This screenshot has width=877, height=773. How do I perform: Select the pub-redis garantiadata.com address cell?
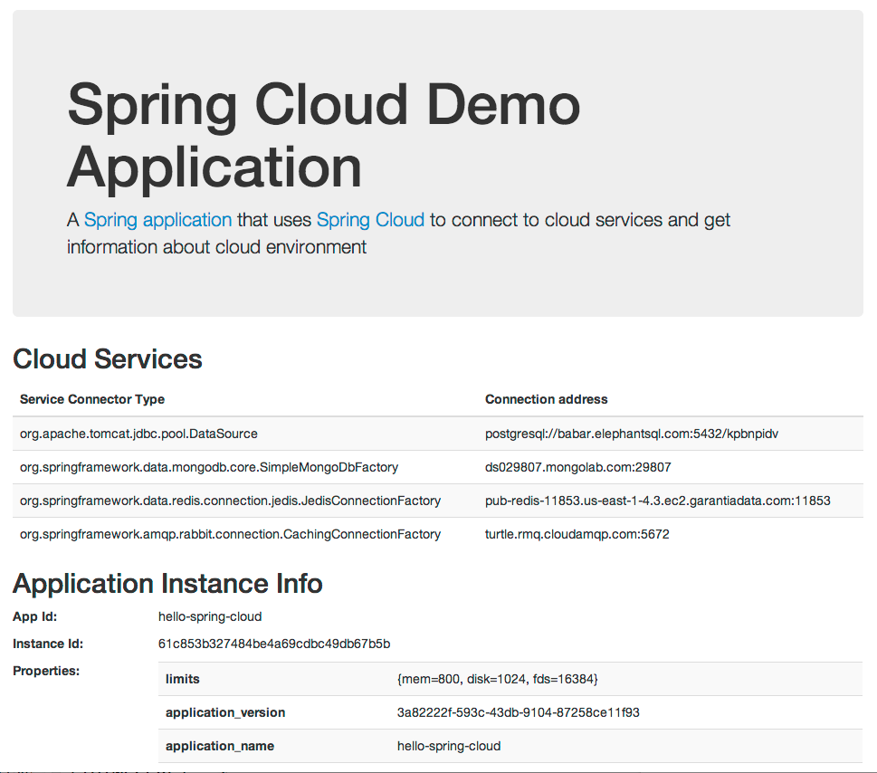[x=658, y=501]
